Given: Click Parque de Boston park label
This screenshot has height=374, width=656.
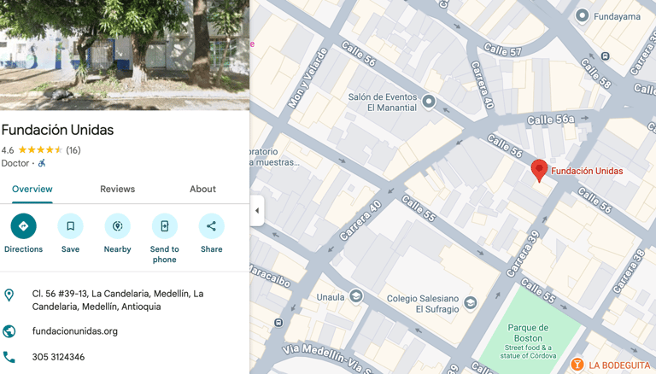Looking at the screenshot, I should [x=528, y=333].
